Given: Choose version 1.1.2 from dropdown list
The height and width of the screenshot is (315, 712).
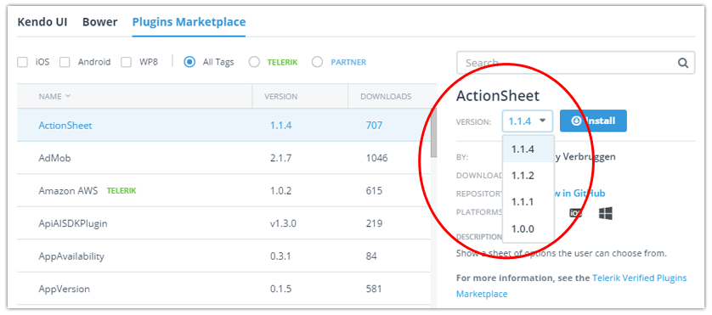Looking at the screenshot, I should pos(528,176).
